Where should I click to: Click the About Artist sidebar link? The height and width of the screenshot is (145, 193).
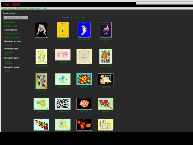point(9,22)
